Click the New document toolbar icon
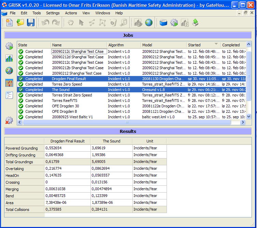This screenshot has width=257, height=228. click(x=10, y=23)
